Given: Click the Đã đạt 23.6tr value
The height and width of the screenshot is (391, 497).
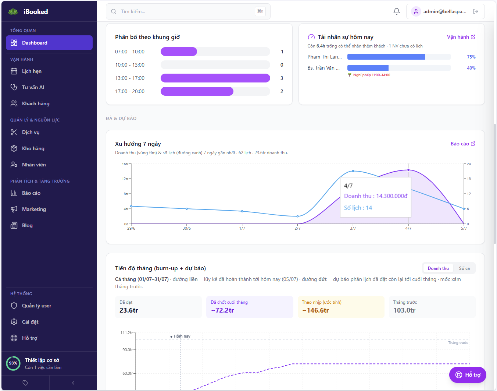Looking at the screenshot, I should (x=129, y=310).
